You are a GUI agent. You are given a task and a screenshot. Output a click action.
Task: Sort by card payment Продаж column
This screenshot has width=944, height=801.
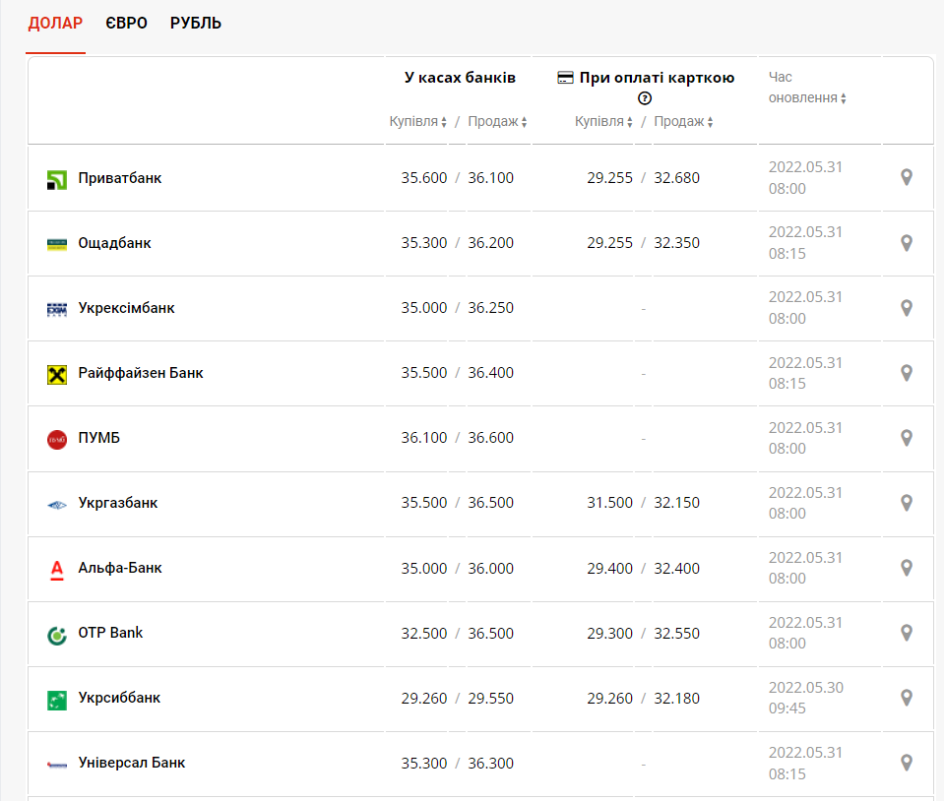(683, 122)
